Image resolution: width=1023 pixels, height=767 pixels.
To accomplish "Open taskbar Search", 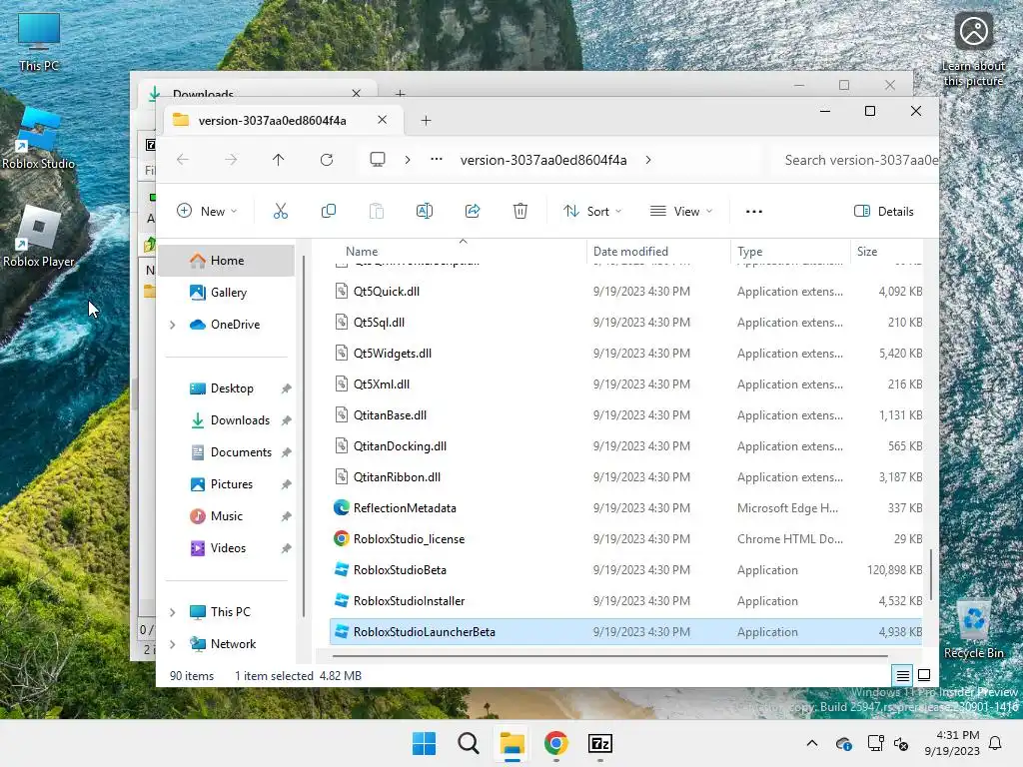I will [468, 743].
